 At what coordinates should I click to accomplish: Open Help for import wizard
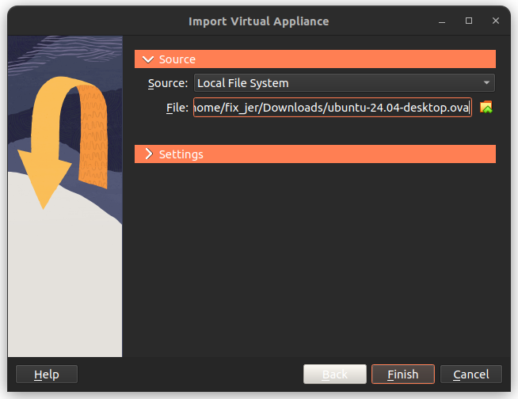47,374
